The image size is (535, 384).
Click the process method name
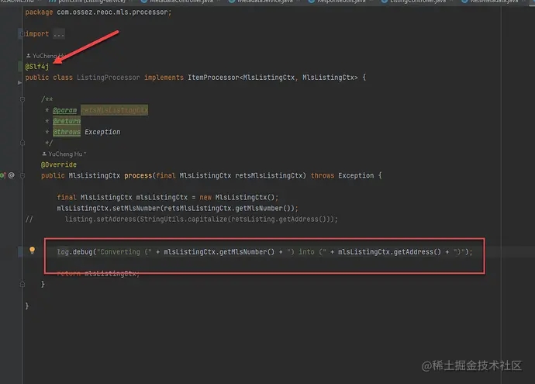[x=138, y=175]
